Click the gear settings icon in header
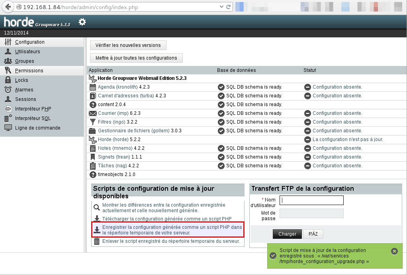Viewport: 407px width, 275px height. tap(82, 22)
